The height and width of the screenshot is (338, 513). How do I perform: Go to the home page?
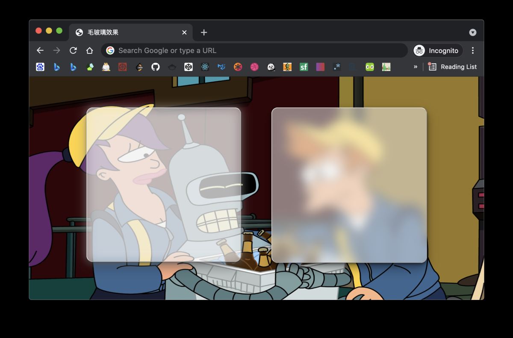click(89, 50)
